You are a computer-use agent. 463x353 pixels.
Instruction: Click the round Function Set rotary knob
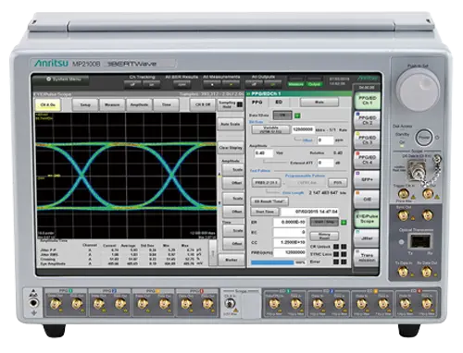tap(418, 91)
